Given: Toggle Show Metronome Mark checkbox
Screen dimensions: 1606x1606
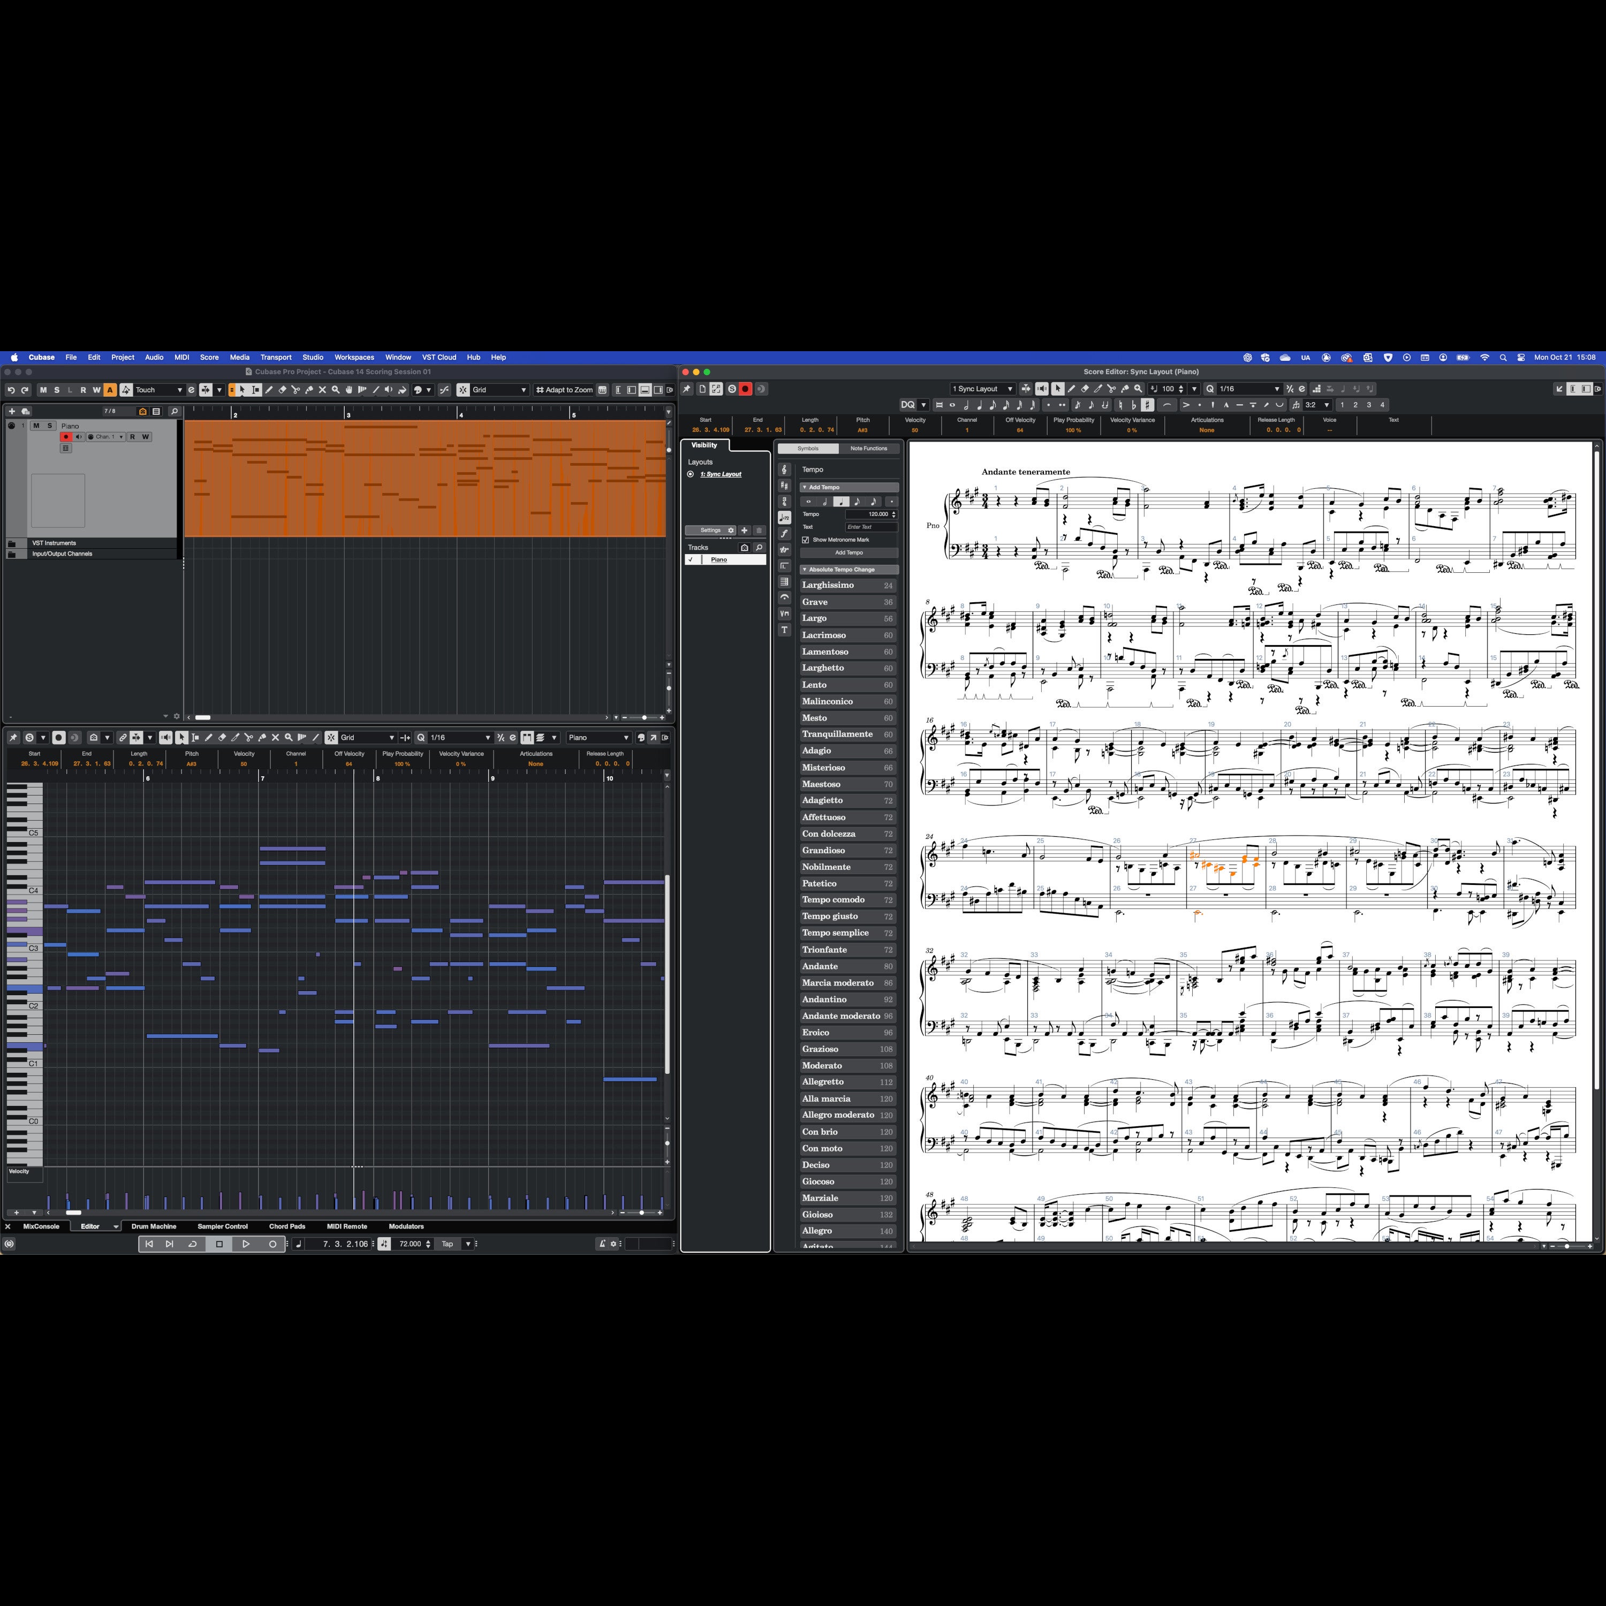Looking at the screenshot, I should 806,540.
